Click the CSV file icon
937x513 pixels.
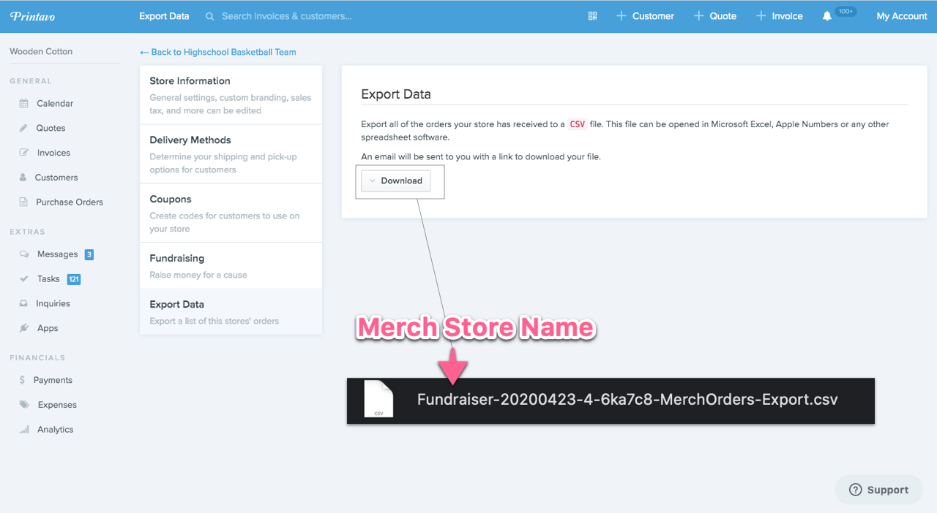(x=378, y=400)
